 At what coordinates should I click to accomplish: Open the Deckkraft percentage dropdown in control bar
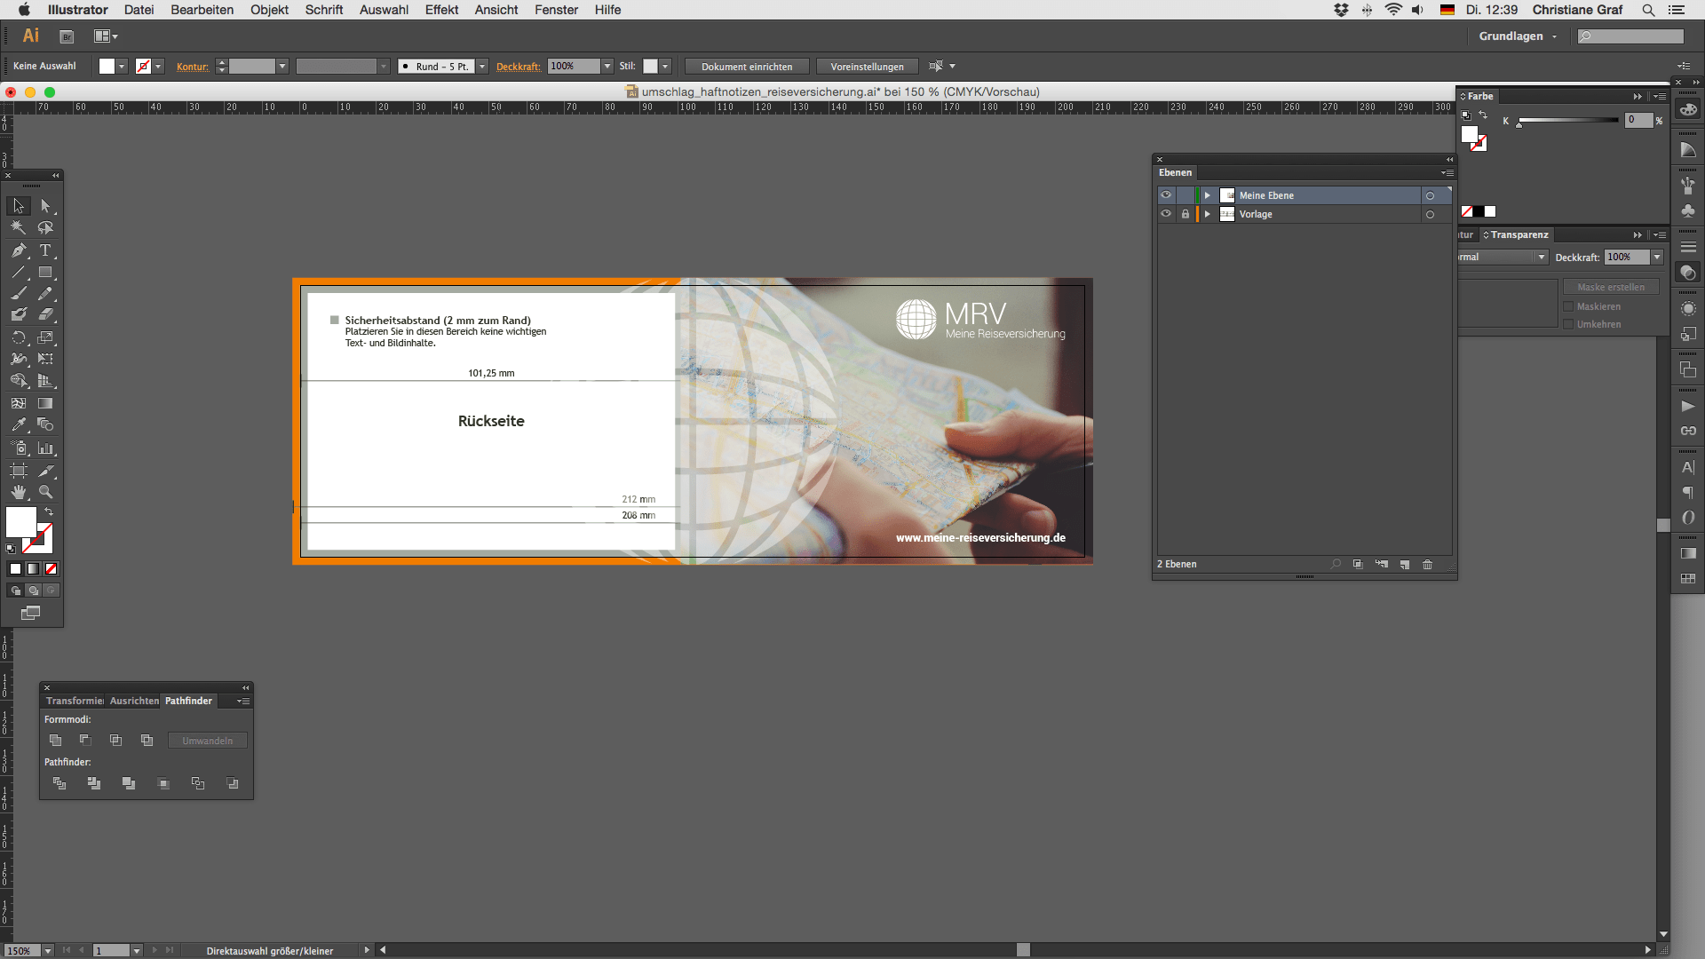pyautogui.click(x=607, y=67)
